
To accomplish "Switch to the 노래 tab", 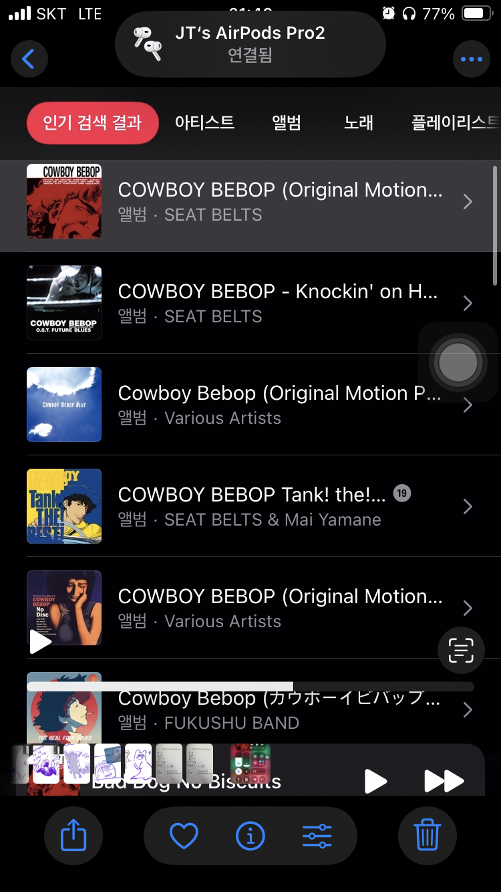I will tap(359, 123).
